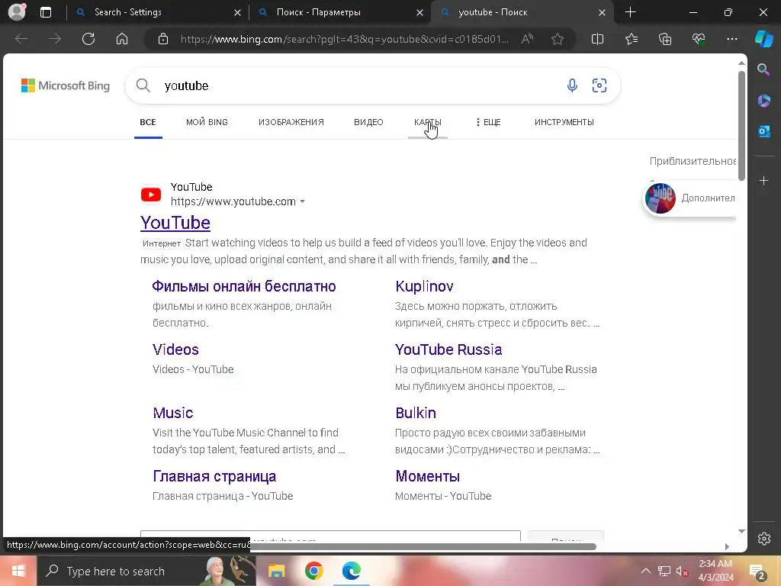Close the Поиск - Параметры tab
This screenshot has width=781, height=586.
pos(420,12)
